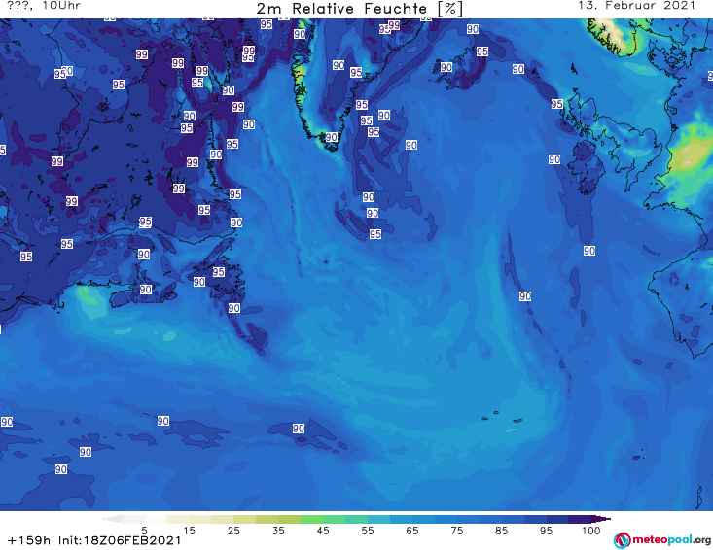Click on Ireland on the humidity map
The height and width of the screenshot is (550, 713).
click(588, 169)
